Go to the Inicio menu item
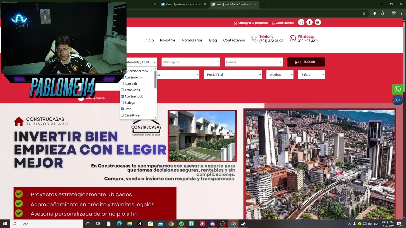The height and width of the screenshot is (228, 406). (149, 40)
